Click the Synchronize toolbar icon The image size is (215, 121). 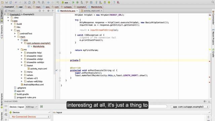pyautogui.click(x=10, y=2)
